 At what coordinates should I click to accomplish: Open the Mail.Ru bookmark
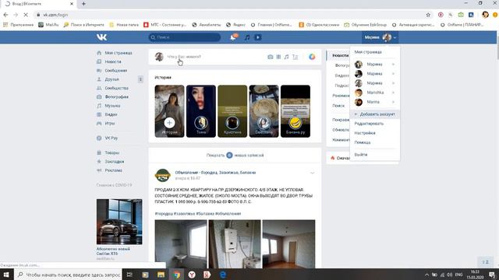(48, 25)
